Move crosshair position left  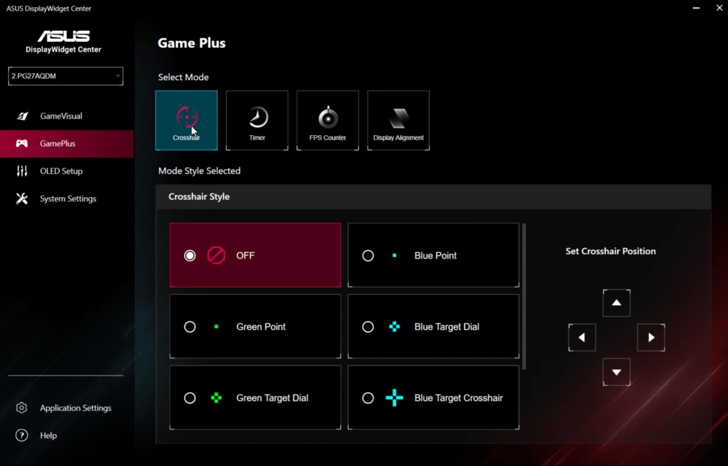pyautogui.click(x=582, y=337)
